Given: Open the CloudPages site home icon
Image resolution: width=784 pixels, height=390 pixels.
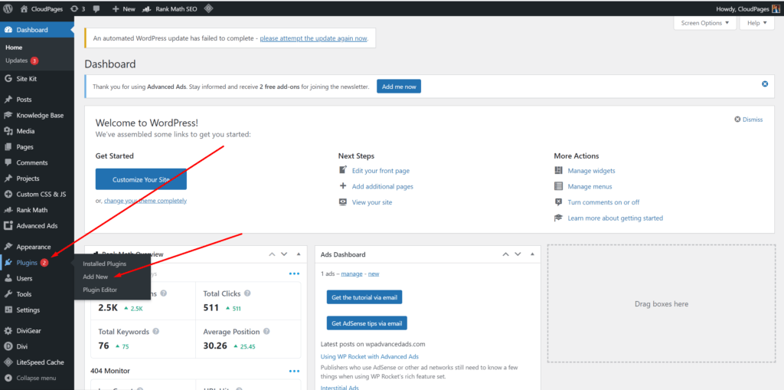Looking at the screenshot, I should click(24, 8).
